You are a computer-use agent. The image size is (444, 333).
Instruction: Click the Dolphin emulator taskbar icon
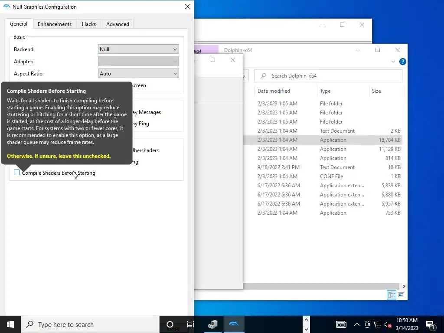click(234, 324)
